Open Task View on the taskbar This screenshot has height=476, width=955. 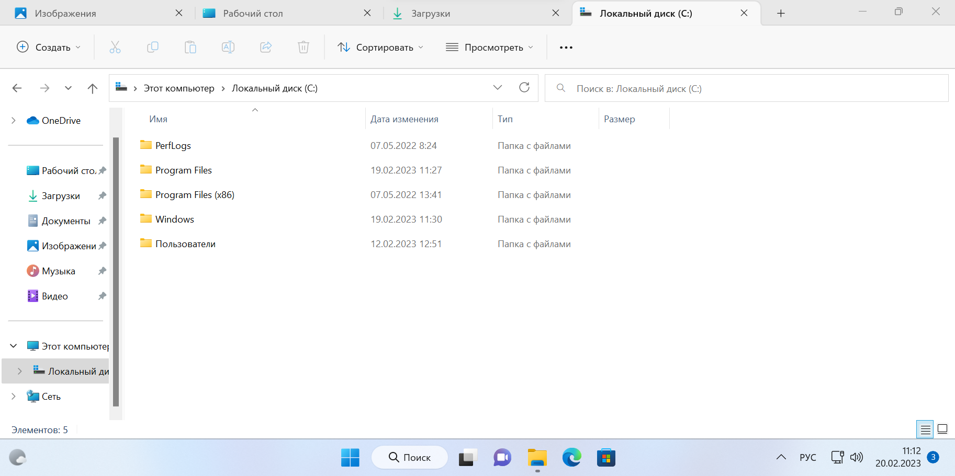[468, 458]
